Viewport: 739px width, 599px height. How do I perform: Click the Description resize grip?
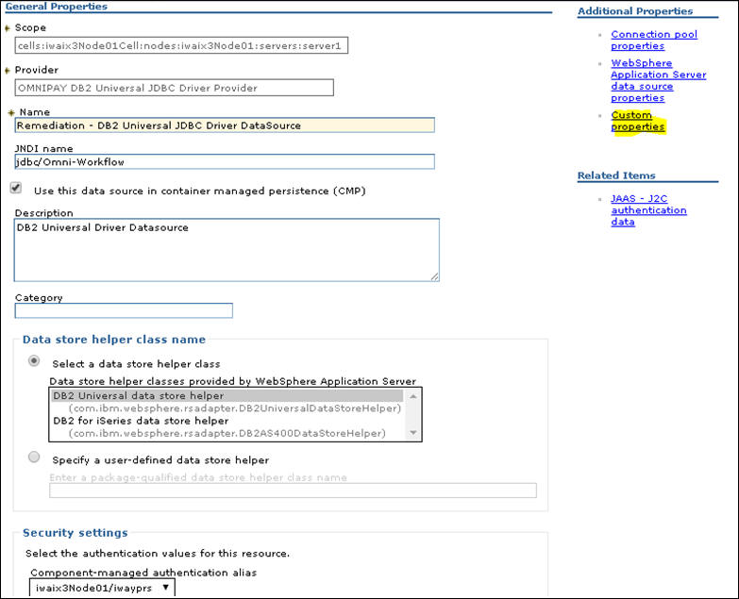[434, 277]
